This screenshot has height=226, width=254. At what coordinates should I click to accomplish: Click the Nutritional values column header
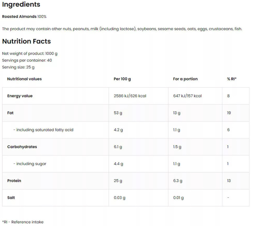pos(24,79)
